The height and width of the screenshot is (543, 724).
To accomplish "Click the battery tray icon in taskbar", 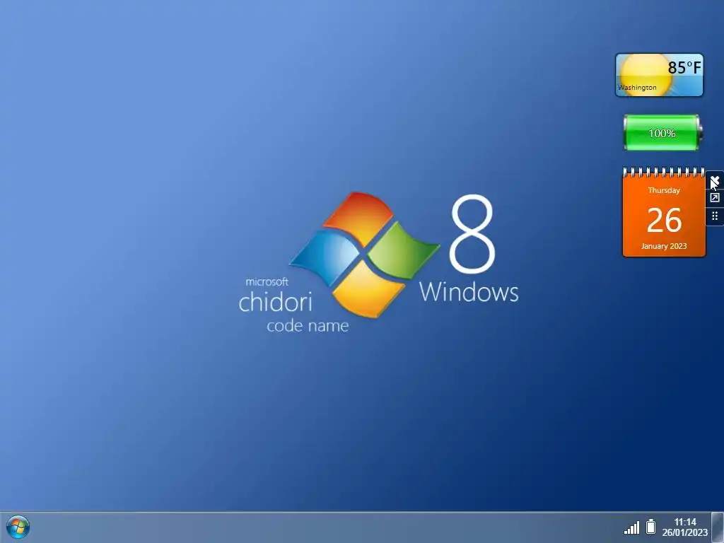I will [x=650, y=526].
